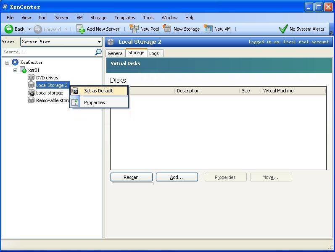Click into the Search field
Image resolution: width=335 pixels, height=252 pixels.
[48, 52]
